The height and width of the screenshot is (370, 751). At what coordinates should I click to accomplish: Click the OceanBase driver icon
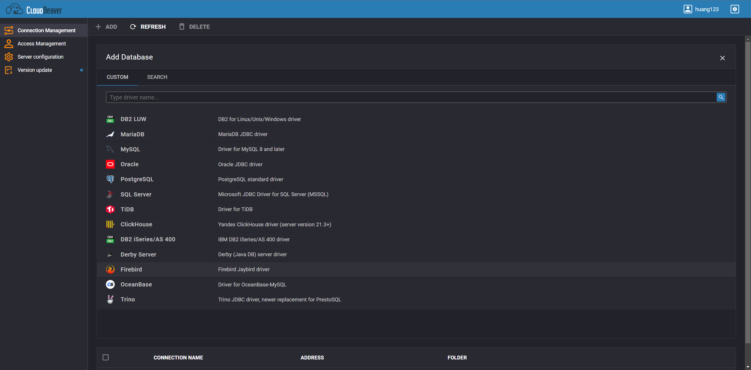[110, 284]
